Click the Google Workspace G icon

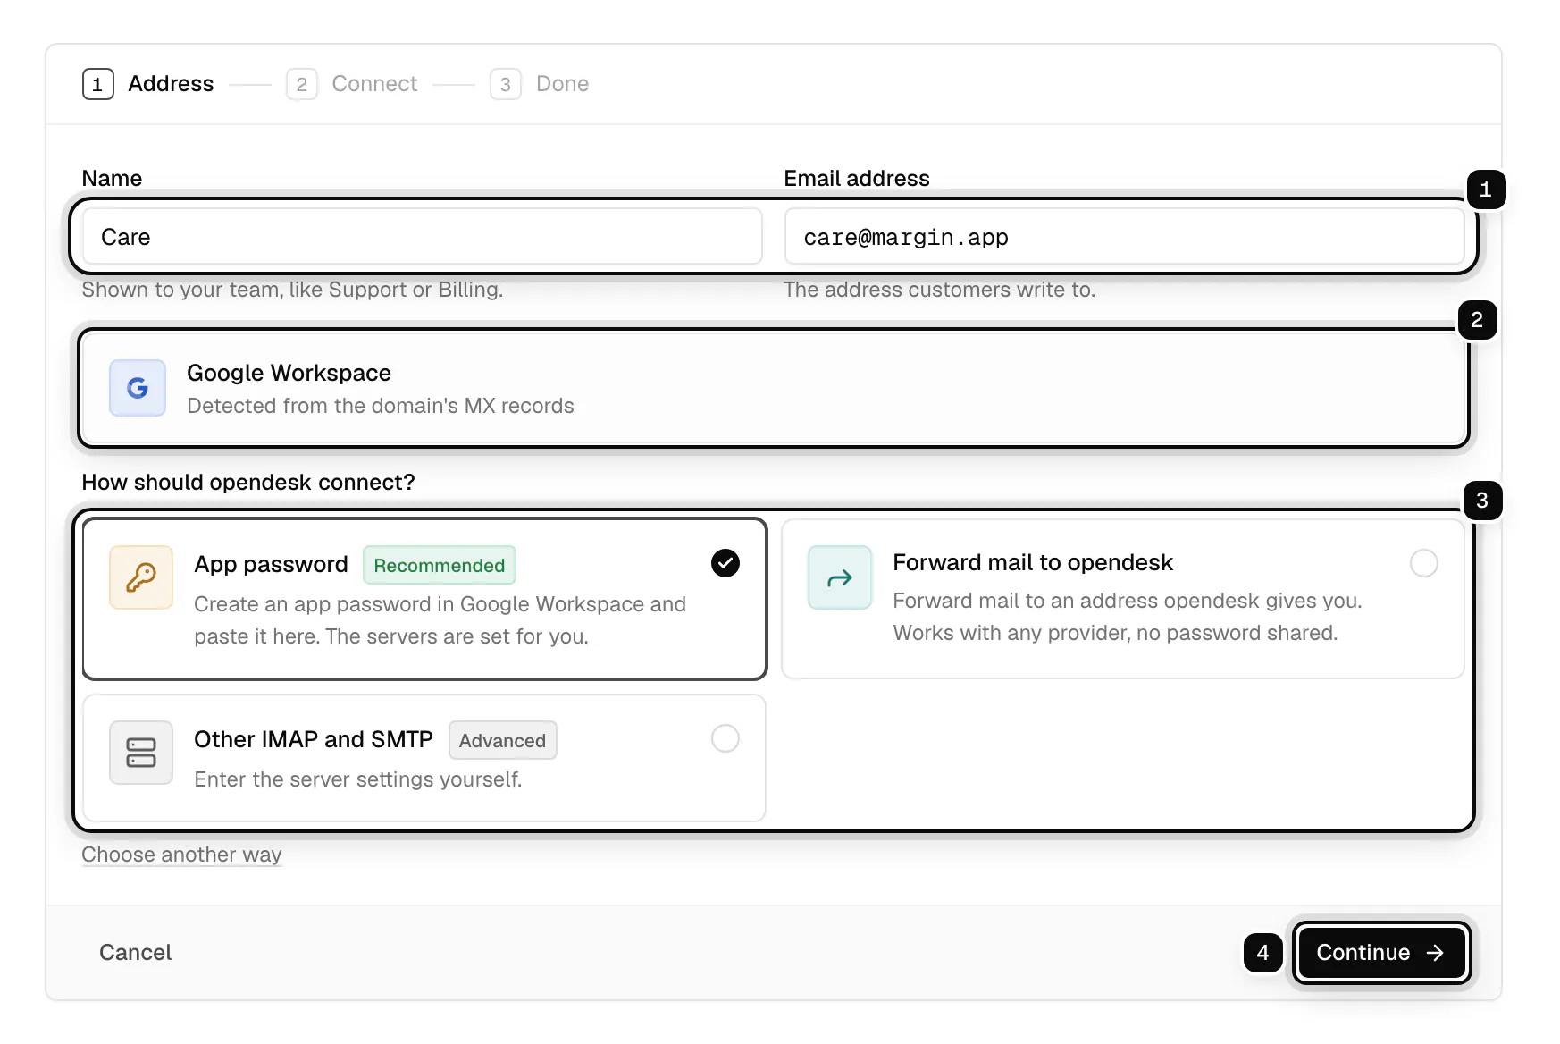click(x=138, y=388)
